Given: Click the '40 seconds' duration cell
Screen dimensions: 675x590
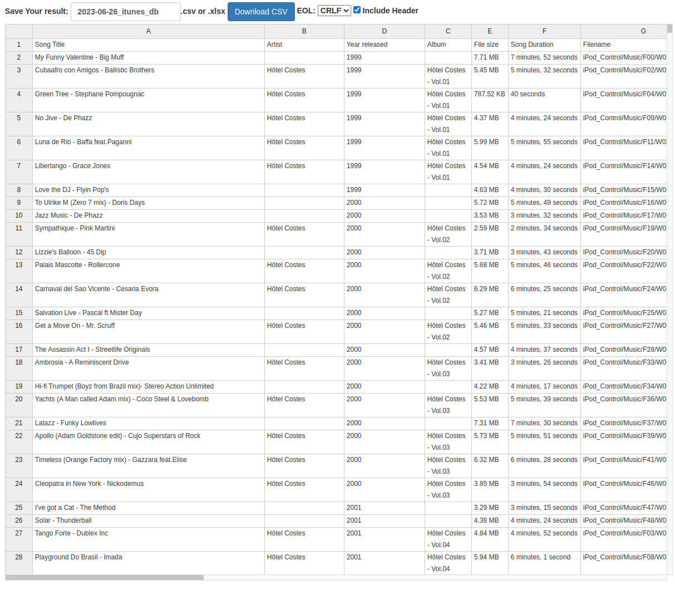Looking at the screenshot, I should [x=544, y=100].
